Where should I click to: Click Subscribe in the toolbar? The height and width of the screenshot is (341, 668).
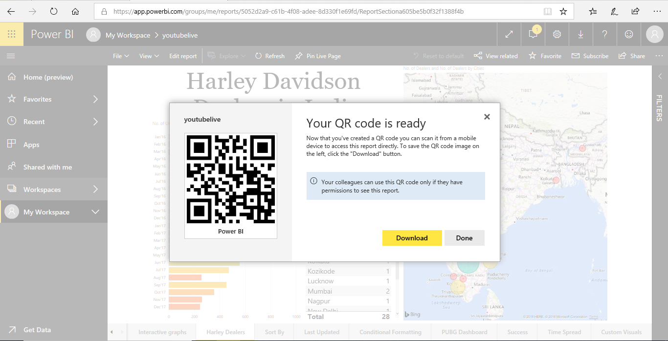(x=590, y=56)
